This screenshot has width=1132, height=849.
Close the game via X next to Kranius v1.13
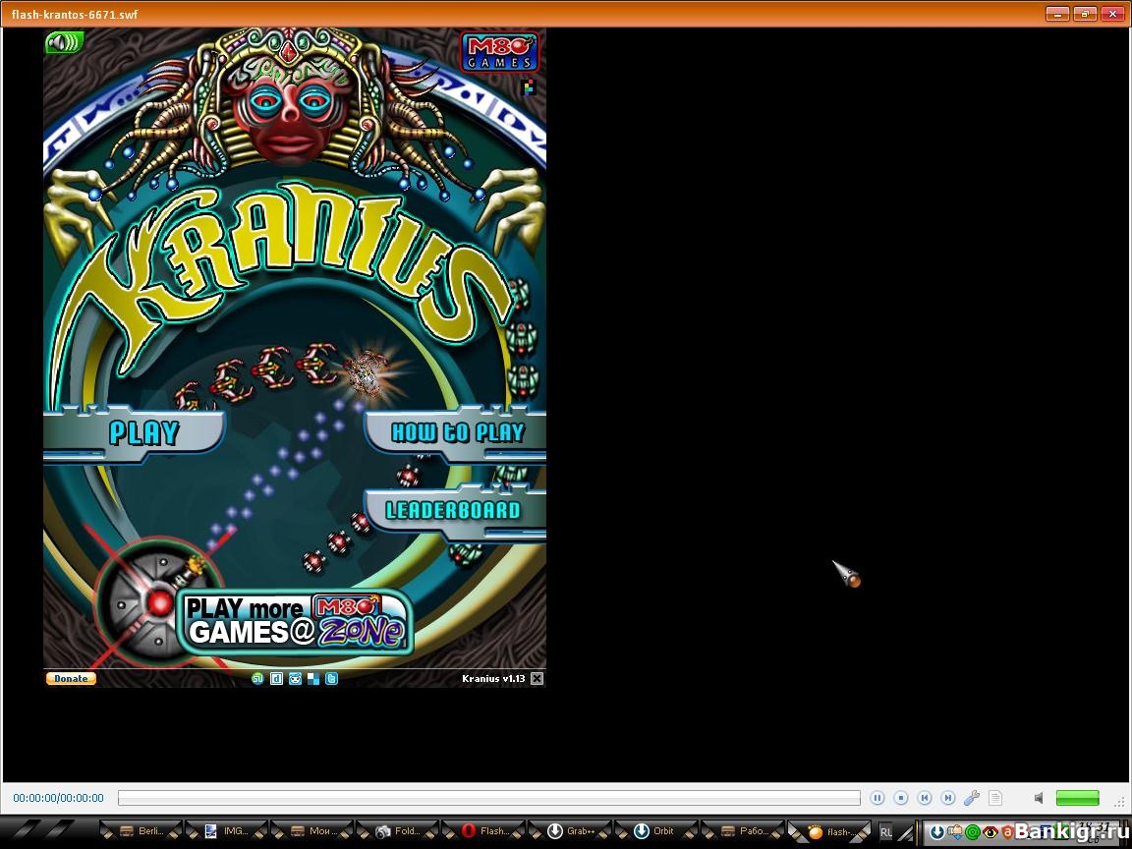pos(538,679)
